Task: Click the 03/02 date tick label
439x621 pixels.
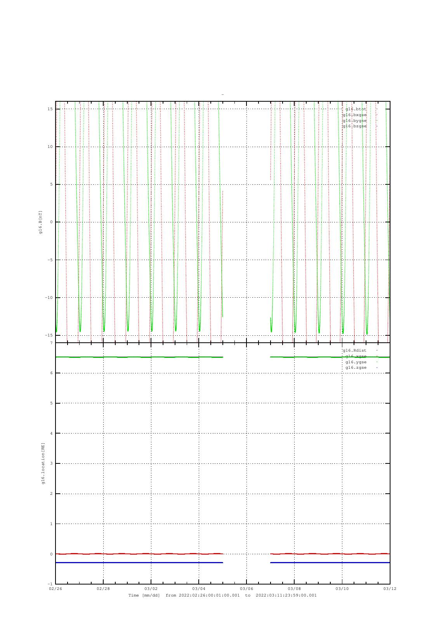Action: (151, 589)
